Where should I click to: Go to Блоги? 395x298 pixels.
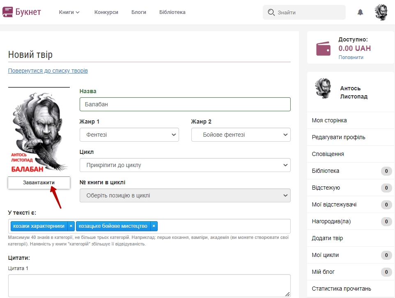139,12
